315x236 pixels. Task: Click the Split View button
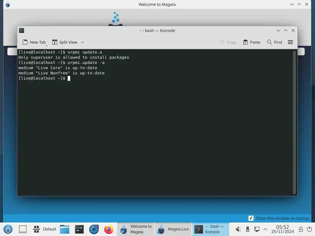65,42
